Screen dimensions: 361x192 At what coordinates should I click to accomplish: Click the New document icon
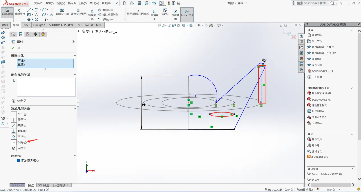point(124,3)
